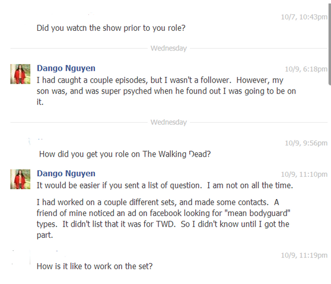
Task: Click the scrollbar track below the thumb
Action: click(330, 184)
